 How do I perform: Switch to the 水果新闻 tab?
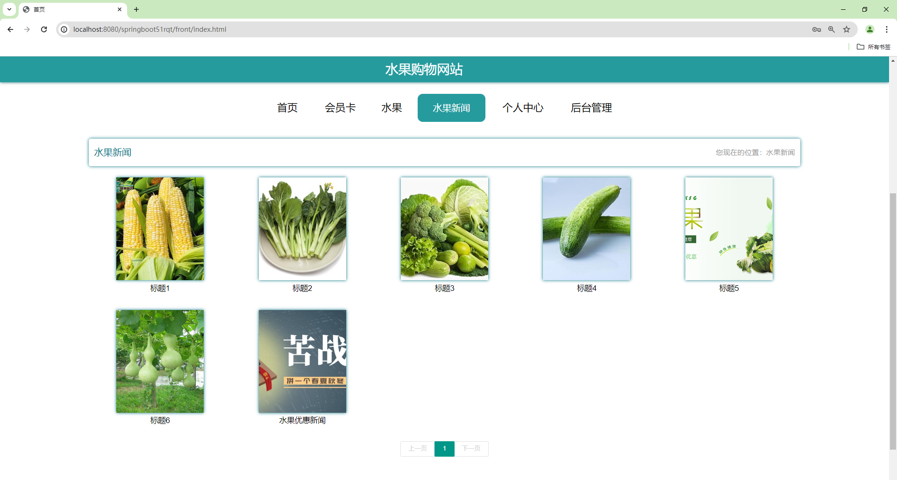point(451,107)
